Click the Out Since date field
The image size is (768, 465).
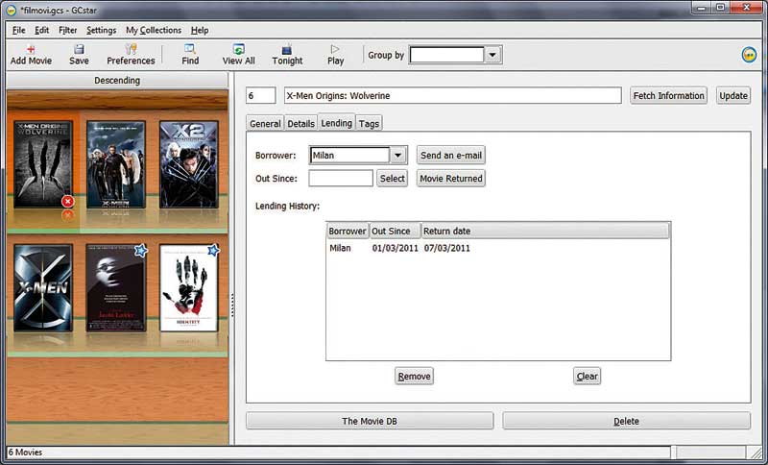pyautogui.click(x=341, y=179)
